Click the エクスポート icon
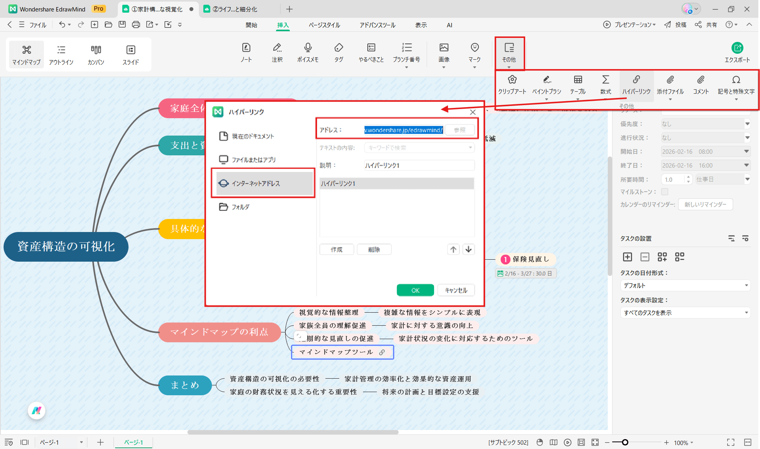The image size is (760, 449). [x=737, y=52]
